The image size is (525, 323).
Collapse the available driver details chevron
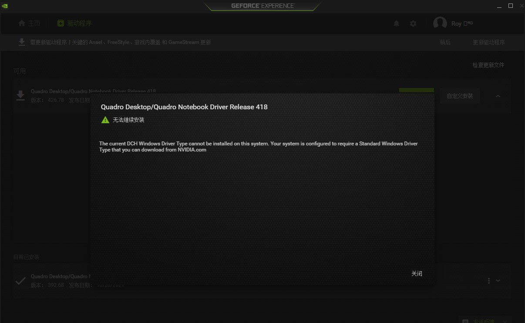click(x=498, y=96)
